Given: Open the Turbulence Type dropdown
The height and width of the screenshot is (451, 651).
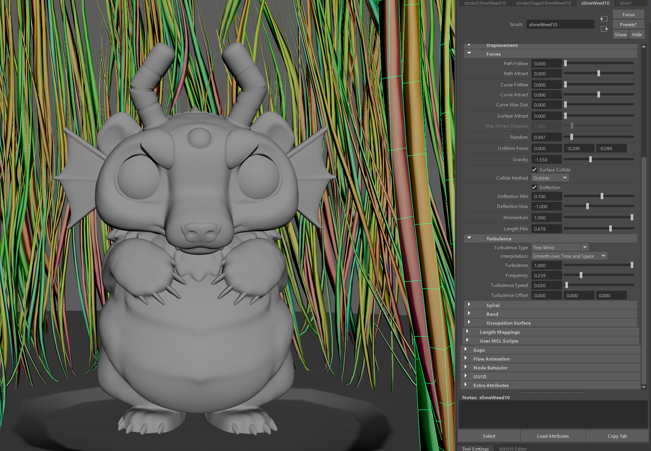Looking at the screenshot, I should tap(560, 247).
